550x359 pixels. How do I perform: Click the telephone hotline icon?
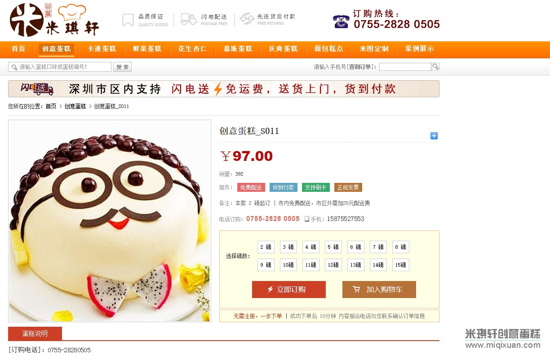341,21
